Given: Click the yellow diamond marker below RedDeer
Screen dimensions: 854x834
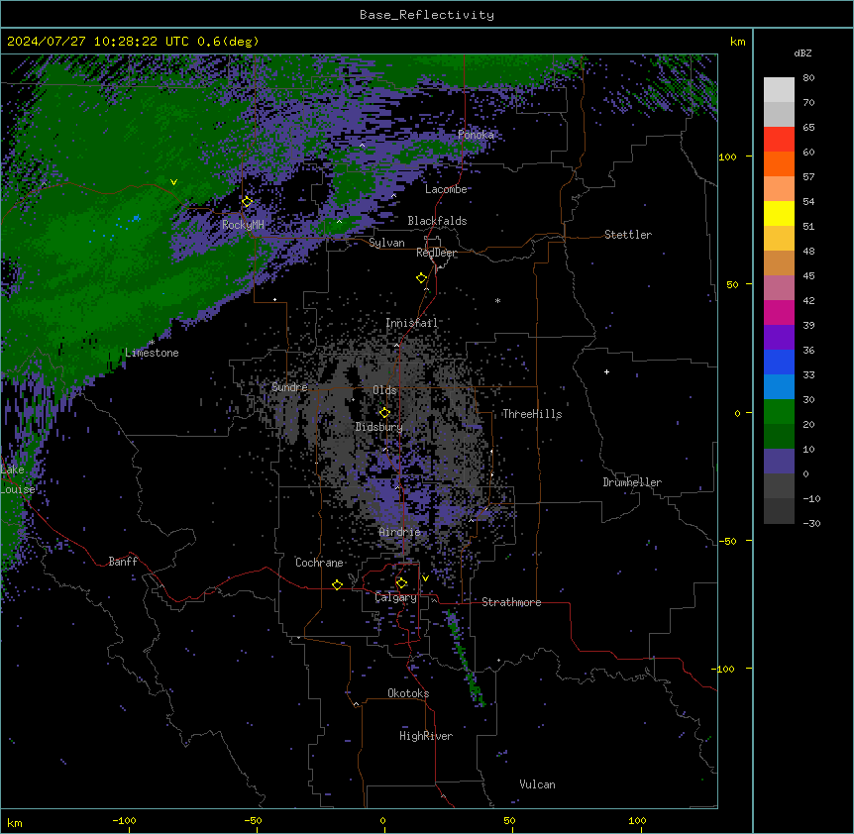Looking at the screenshot, I should click(422, 277).
